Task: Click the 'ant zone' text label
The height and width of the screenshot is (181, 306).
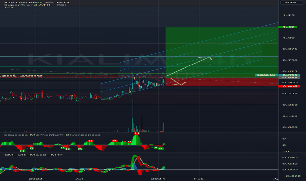Action: click(x=21, y=76)
